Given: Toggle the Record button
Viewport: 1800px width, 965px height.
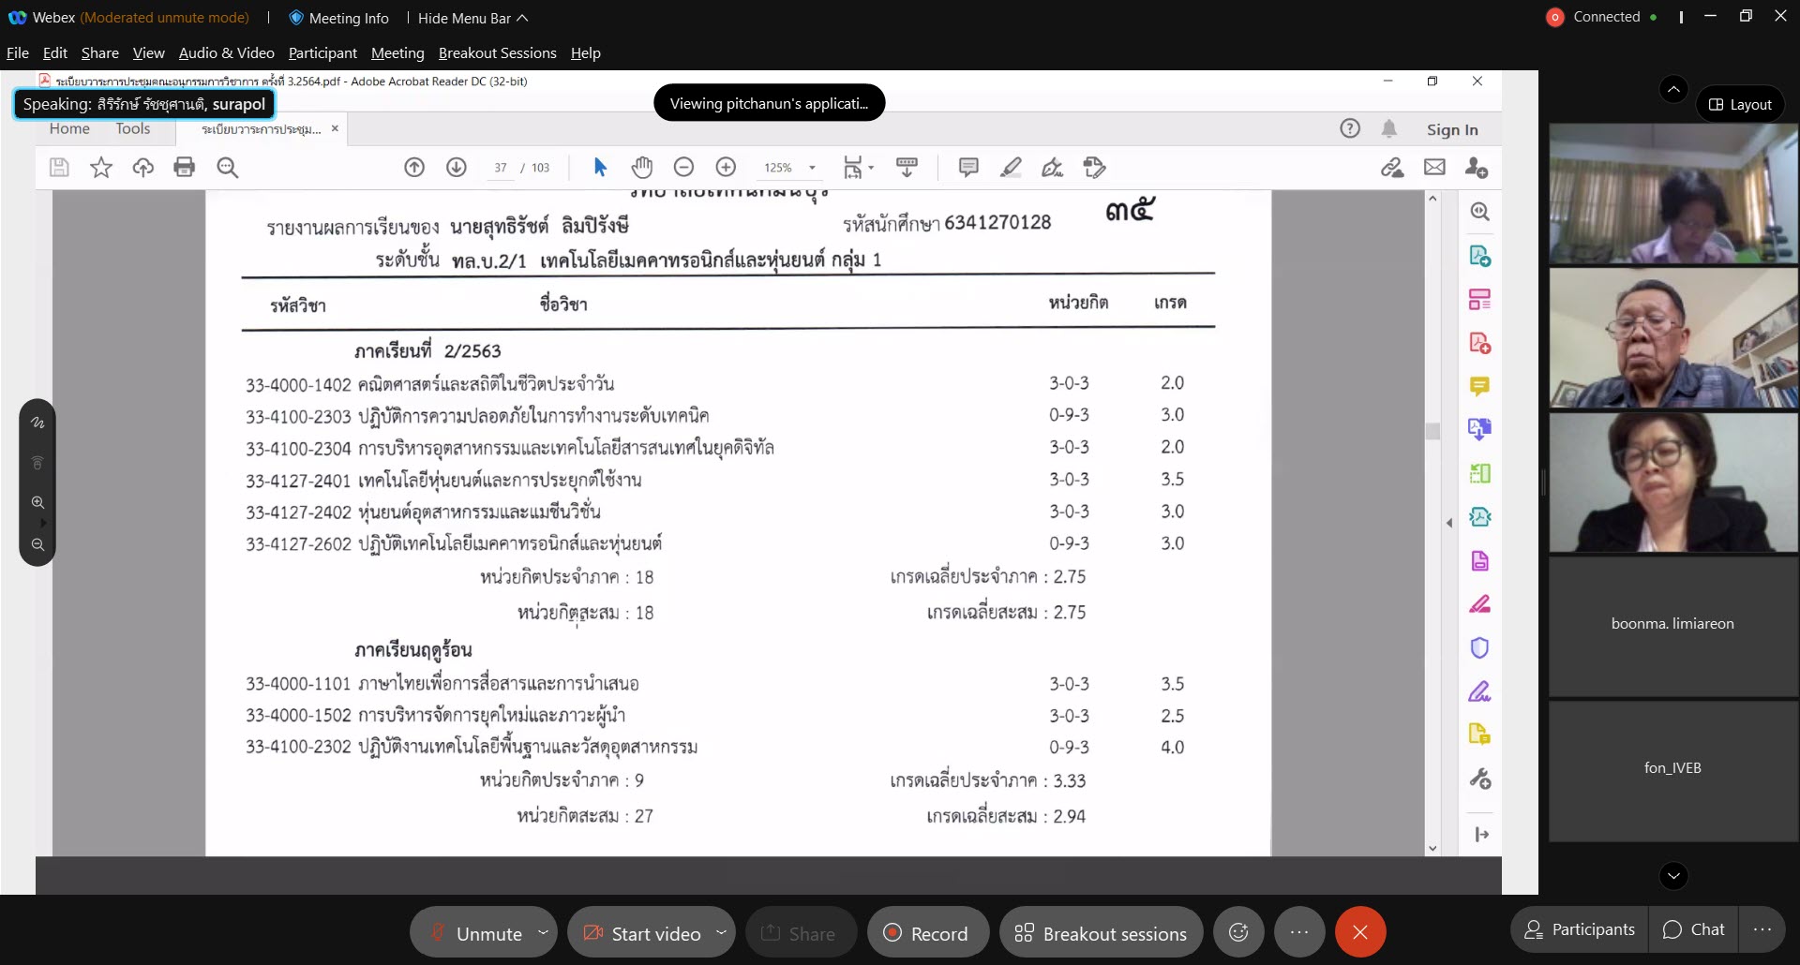Looking at the screenshot, I should pyautogui.click(x=927, y=933).
